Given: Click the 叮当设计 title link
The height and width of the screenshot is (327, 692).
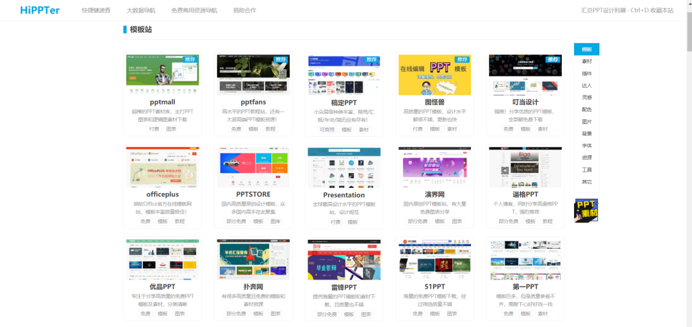Looking at the screenshot, I should click(525, 102).
